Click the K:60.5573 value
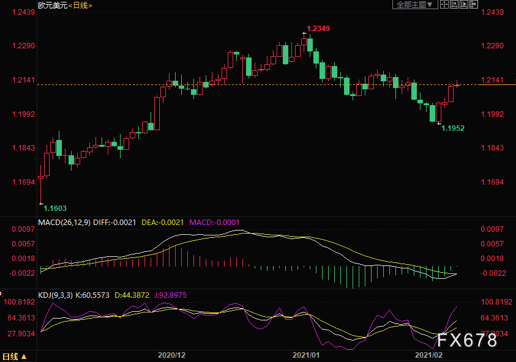Screen dimensions: 516x362 point(92,295)
